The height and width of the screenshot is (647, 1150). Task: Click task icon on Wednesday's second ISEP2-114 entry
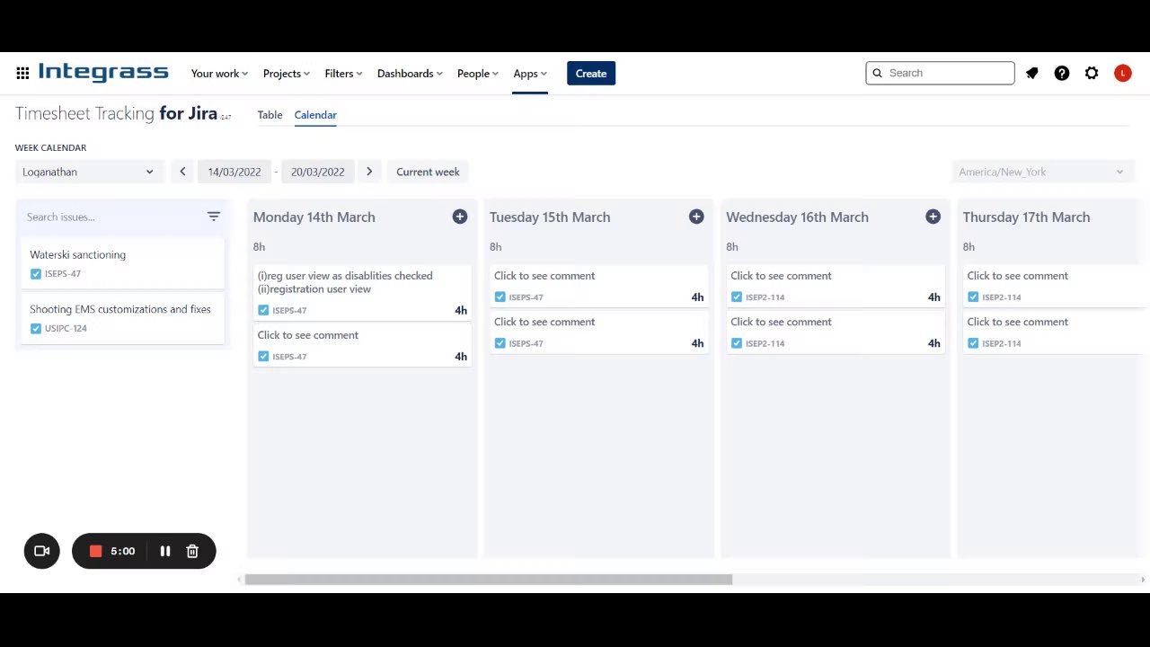point(737,343)
